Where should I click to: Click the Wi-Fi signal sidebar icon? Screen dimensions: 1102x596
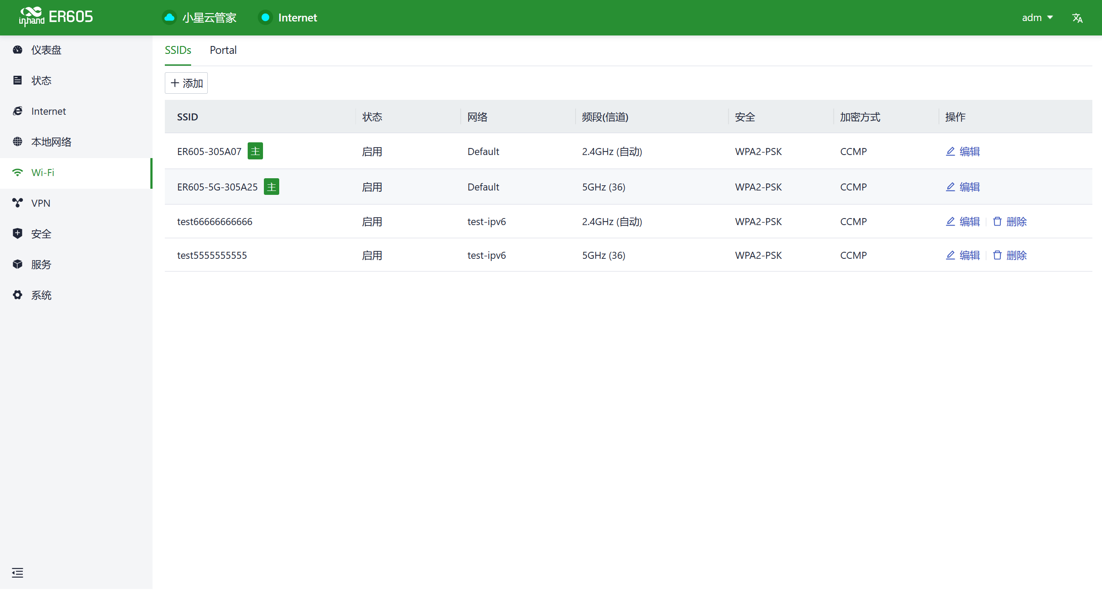coord(18,173)
